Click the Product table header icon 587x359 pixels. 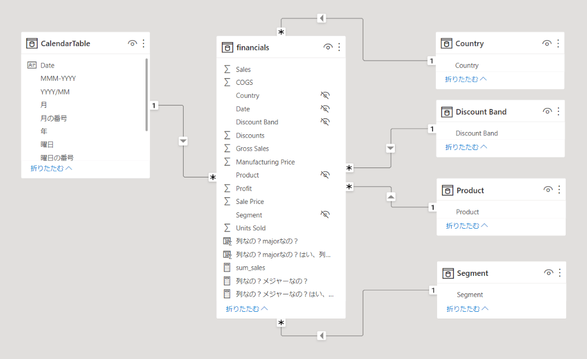447,190
